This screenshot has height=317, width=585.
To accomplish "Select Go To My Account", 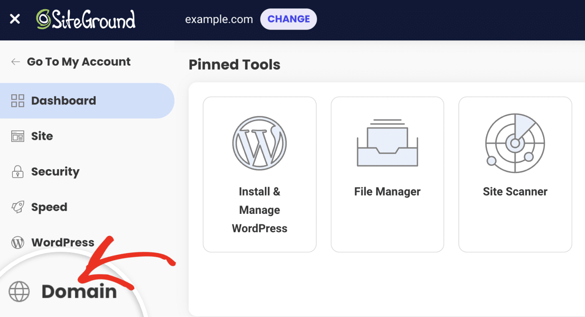I will (x=78, y=61).
